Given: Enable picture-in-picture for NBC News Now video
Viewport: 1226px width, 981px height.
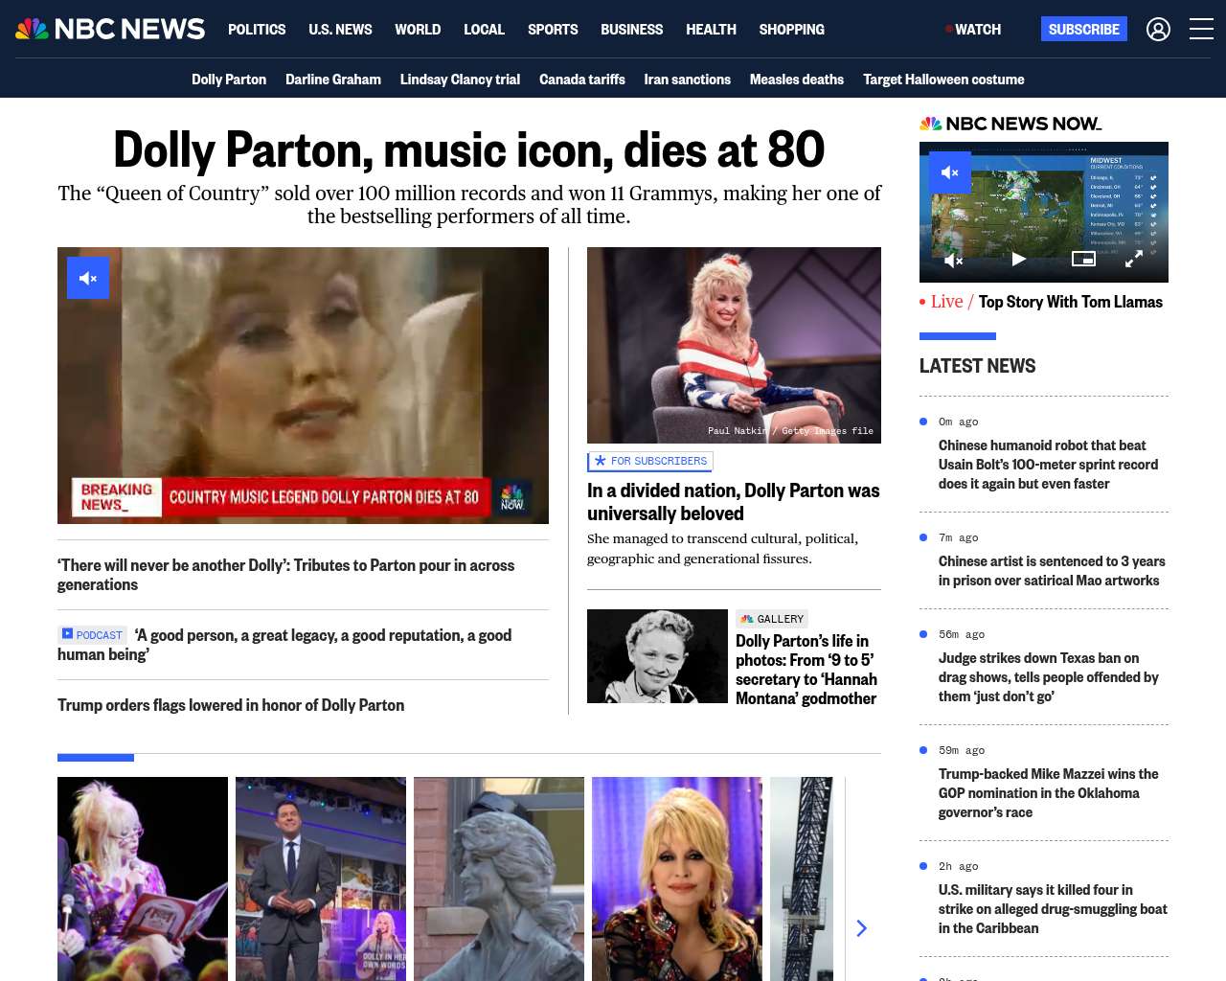Looking at the screenshot, I should [1083, 259].
